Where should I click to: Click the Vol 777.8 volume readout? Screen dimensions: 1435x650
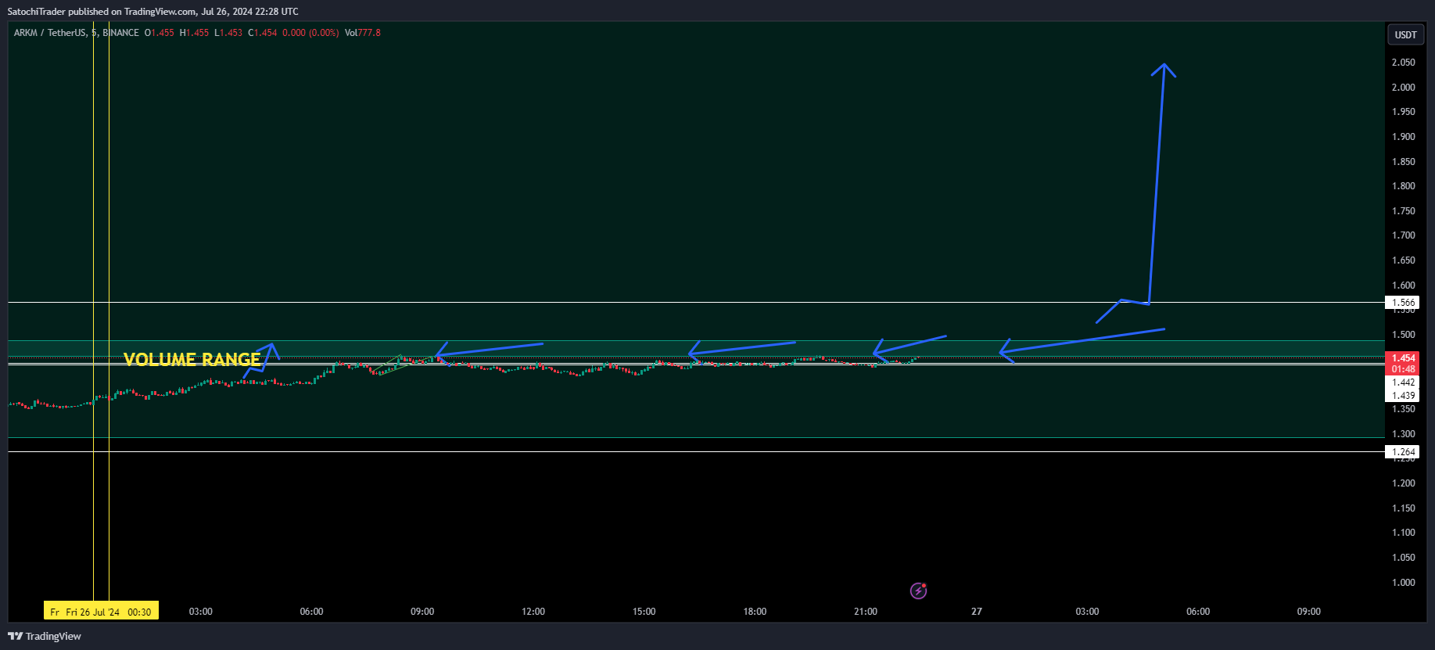(x=363, y=33)
